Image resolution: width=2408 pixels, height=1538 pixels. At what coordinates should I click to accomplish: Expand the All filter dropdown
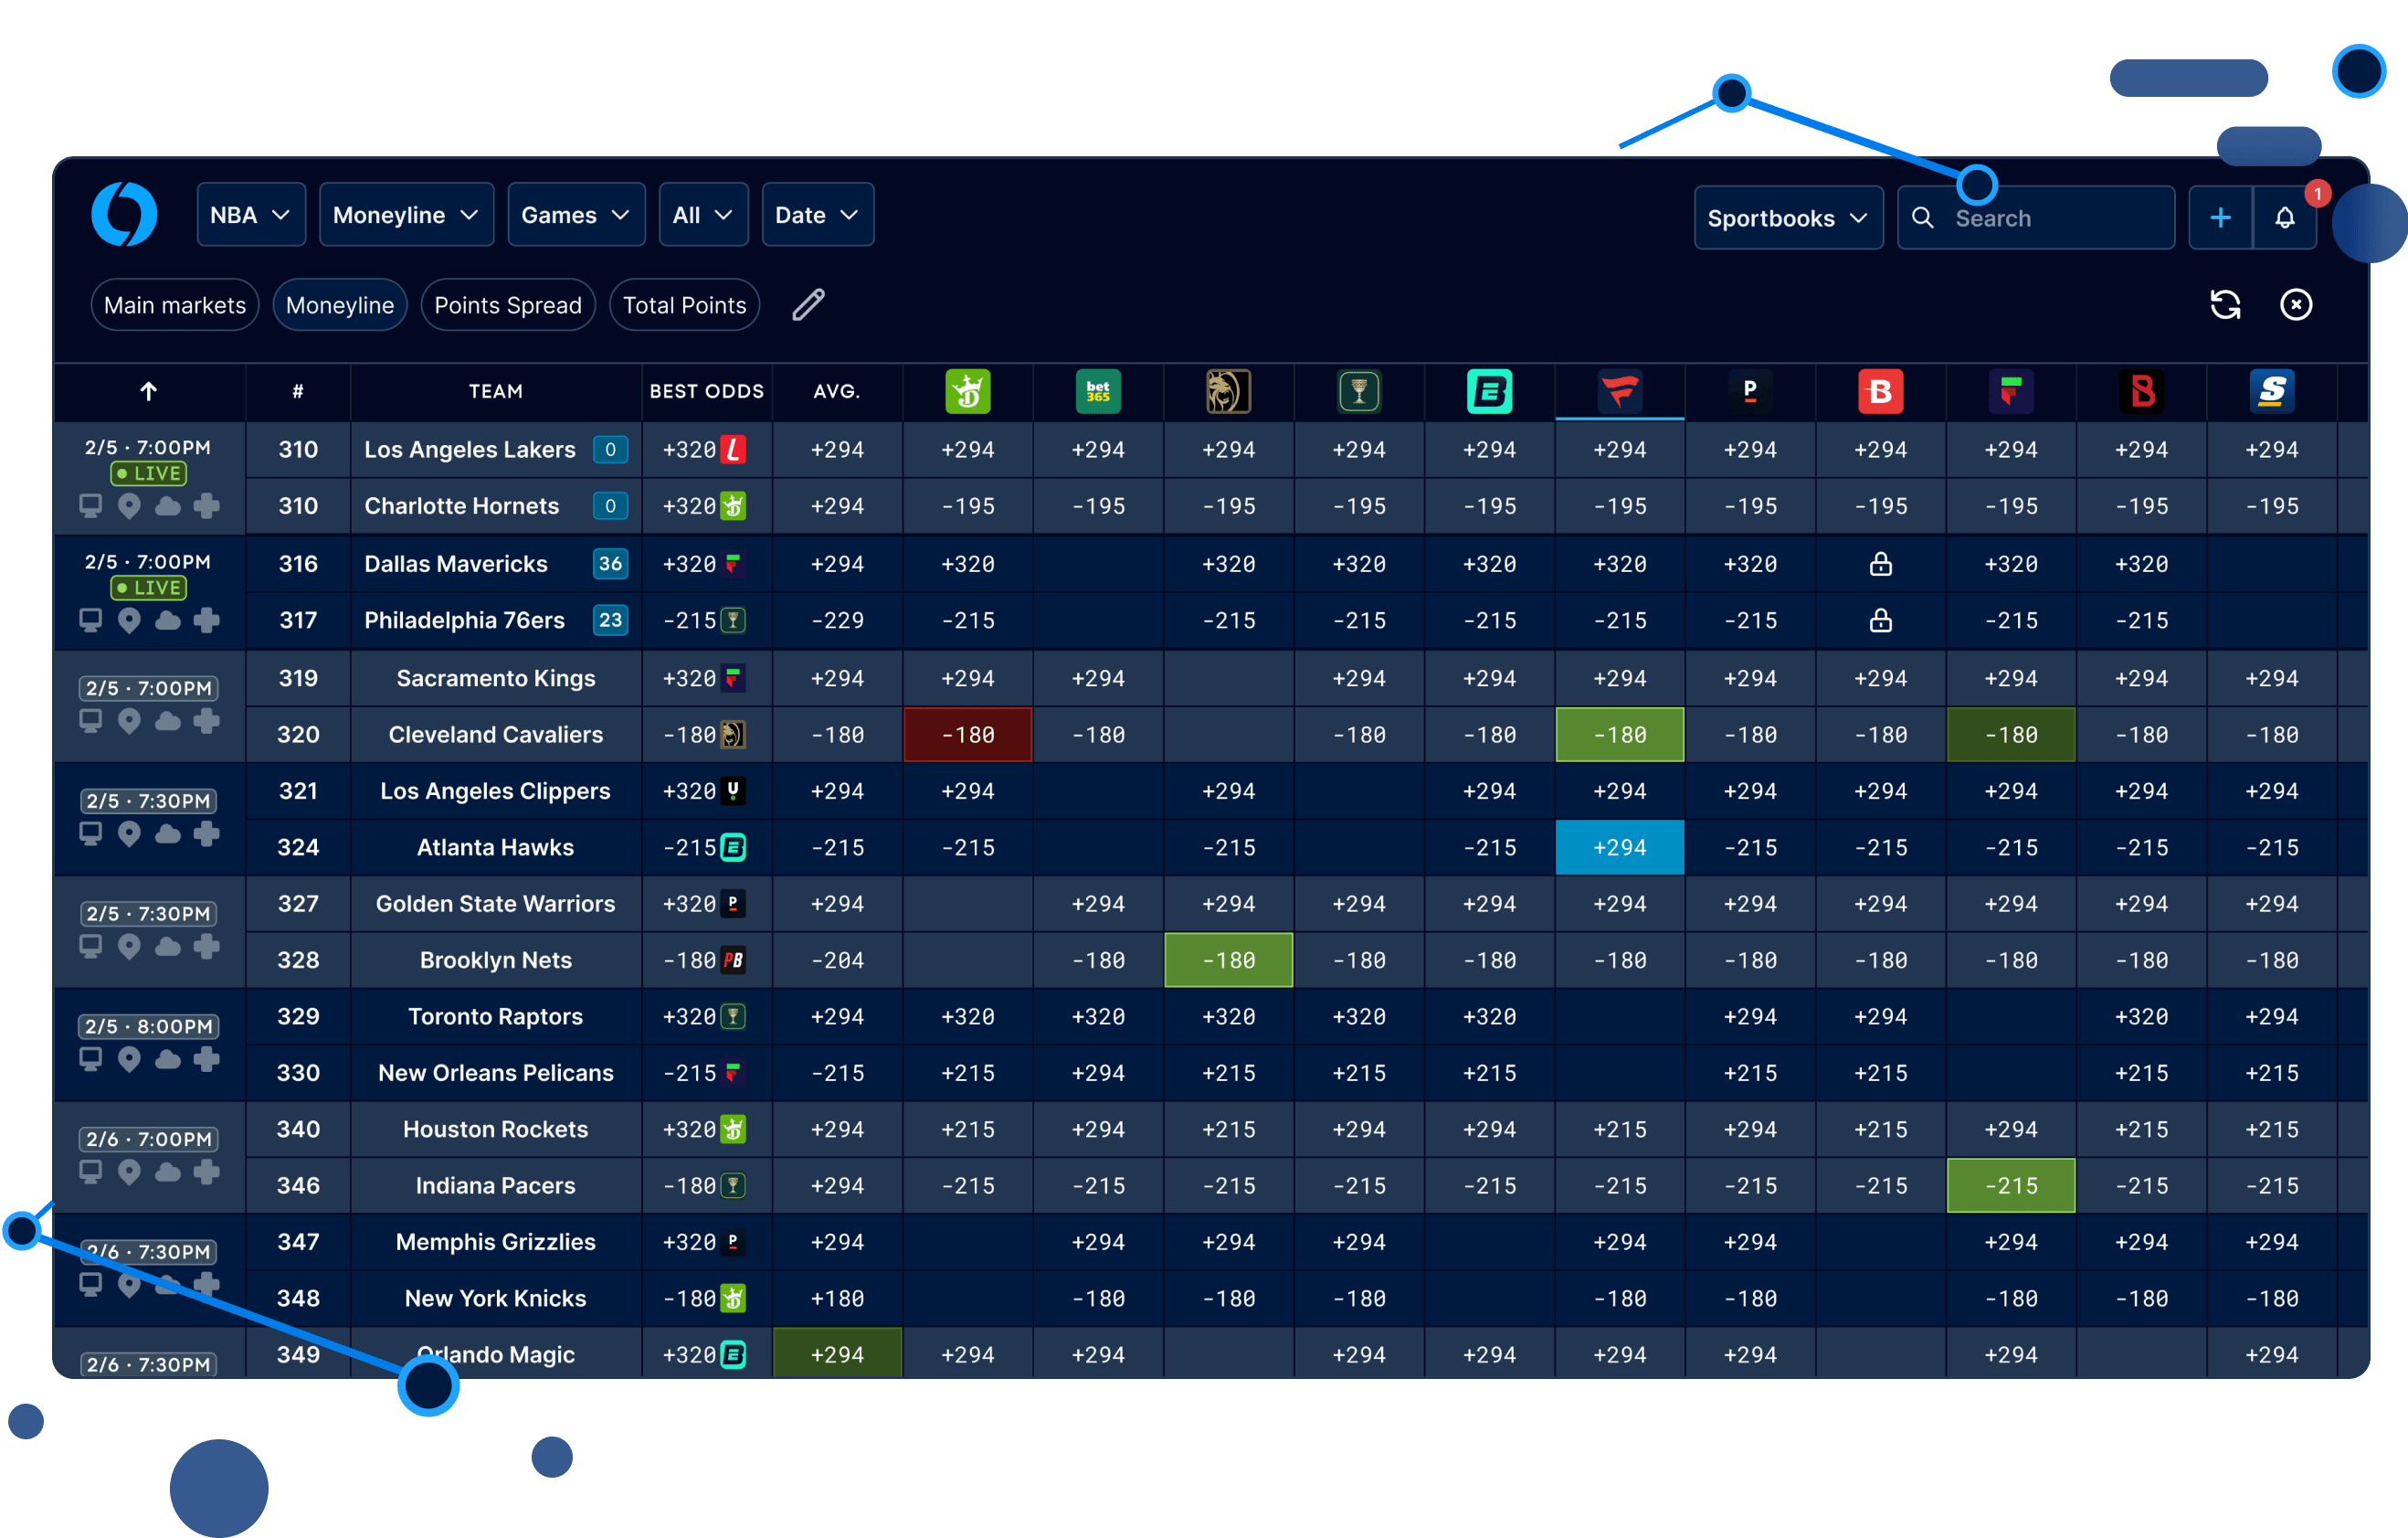click(x=703, y=214)
